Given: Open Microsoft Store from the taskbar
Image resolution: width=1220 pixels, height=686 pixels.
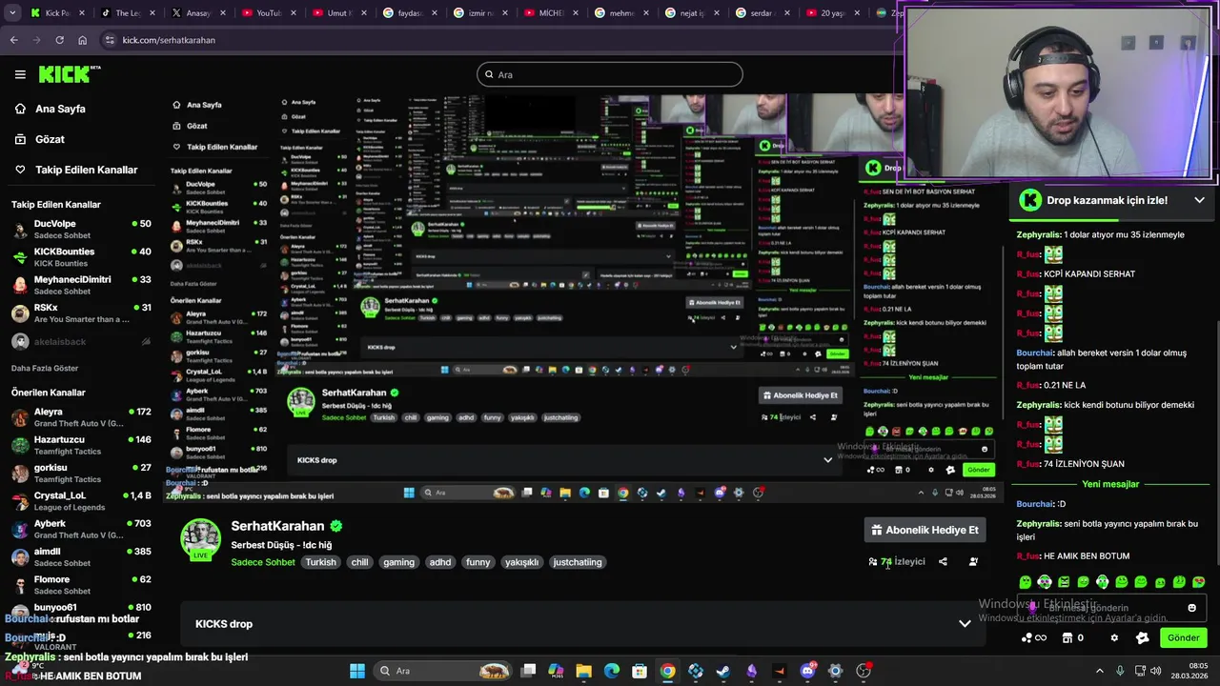Looking at the screenshot, I should (x=640, y=671).
